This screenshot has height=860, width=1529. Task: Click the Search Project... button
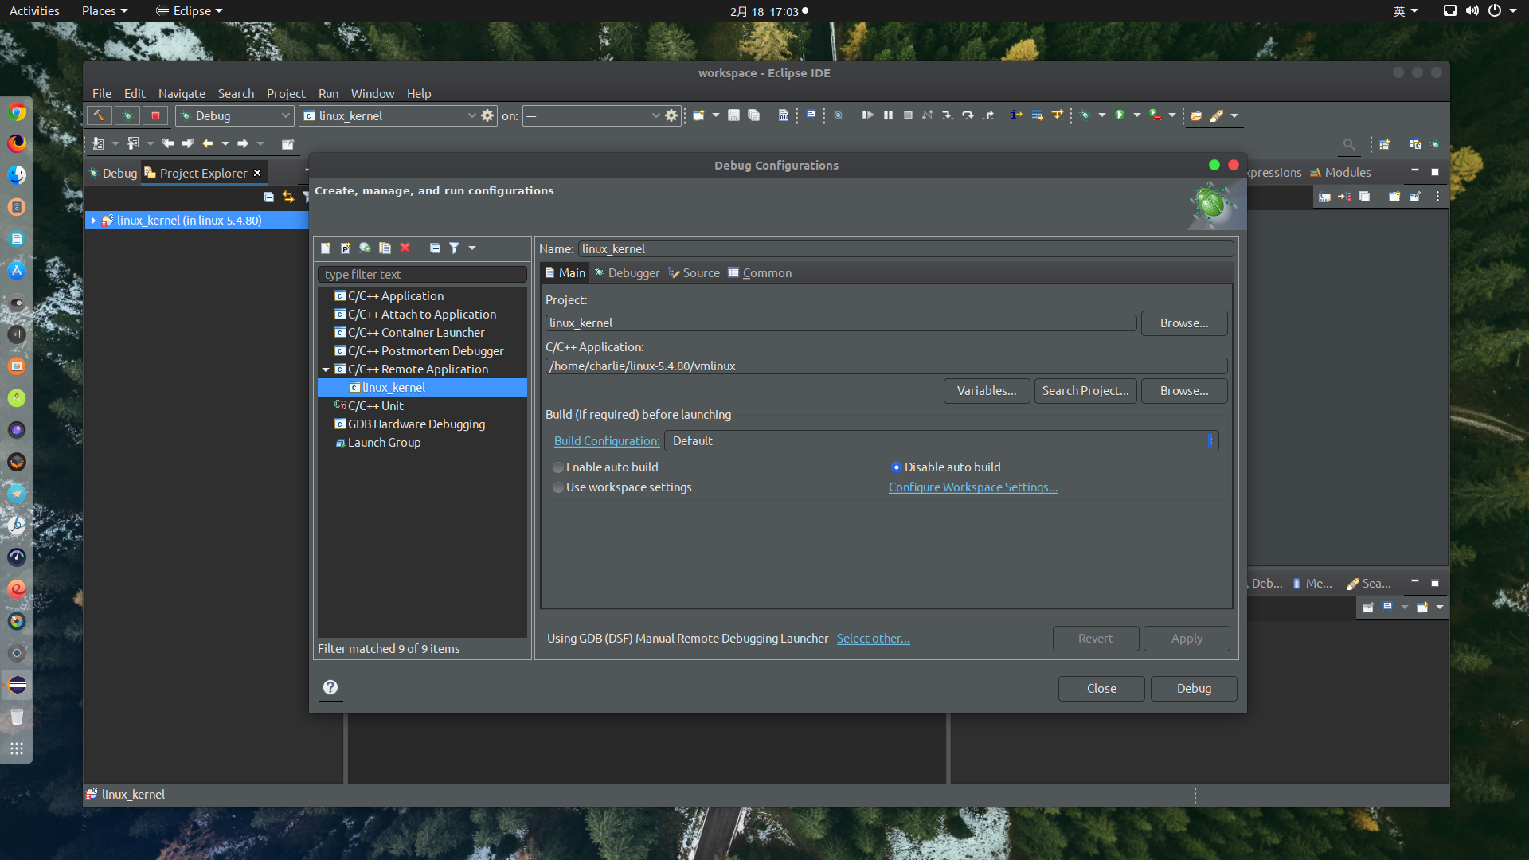click(x=1085, y=391)
